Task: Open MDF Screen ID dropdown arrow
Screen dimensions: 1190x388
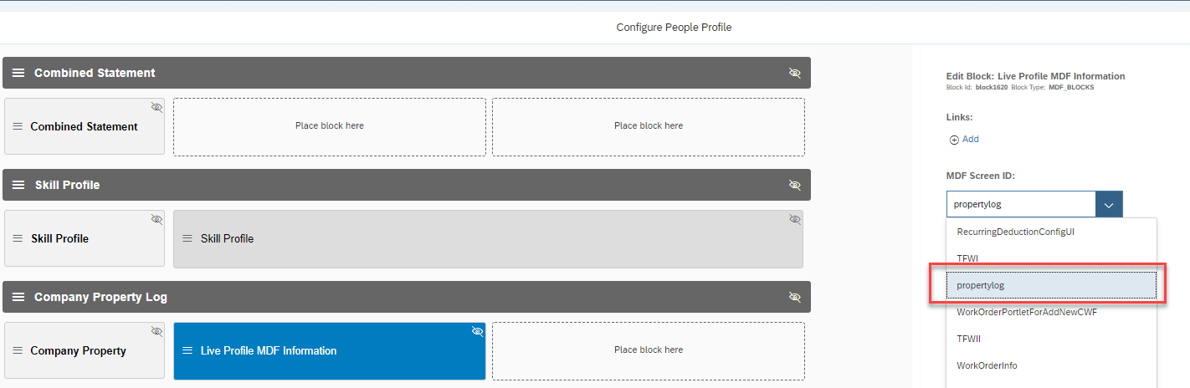Action: click(x=1109, y=204)
